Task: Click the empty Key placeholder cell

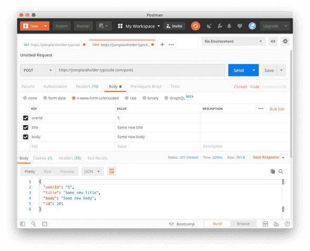Action: (73, 147)
